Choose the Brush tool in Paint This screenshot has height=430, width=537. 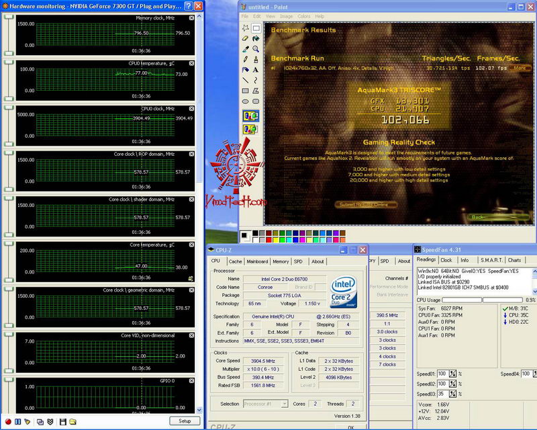click(256, 59)
